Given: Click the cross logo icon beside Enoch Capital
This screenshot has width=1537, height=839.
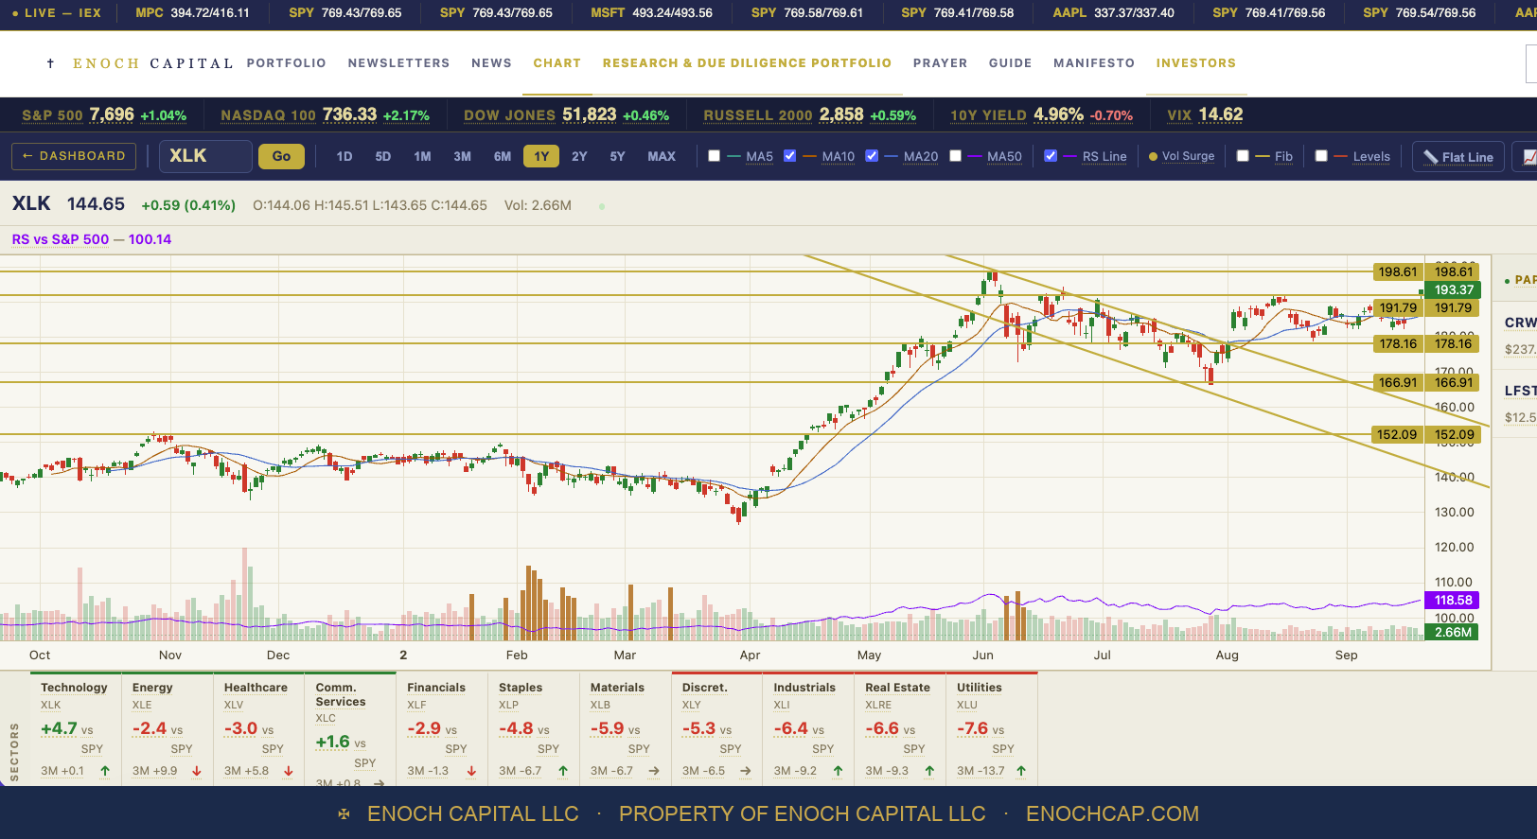Looking at the screenshot, I should point(50,63).
